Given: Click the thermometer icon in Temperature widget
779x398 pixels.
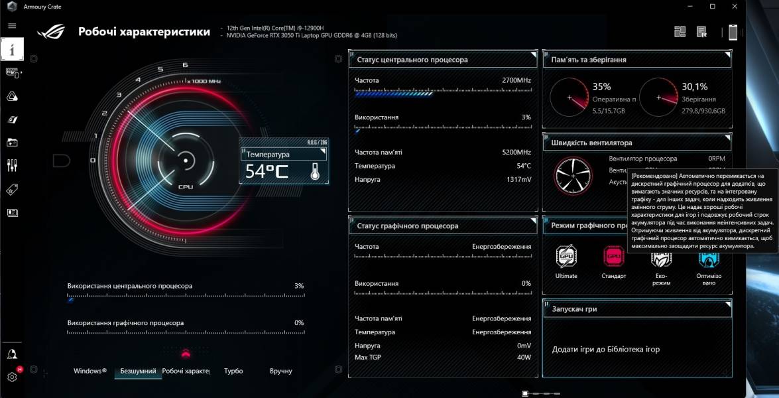Looking at the screenshot, I should [314, 171].
